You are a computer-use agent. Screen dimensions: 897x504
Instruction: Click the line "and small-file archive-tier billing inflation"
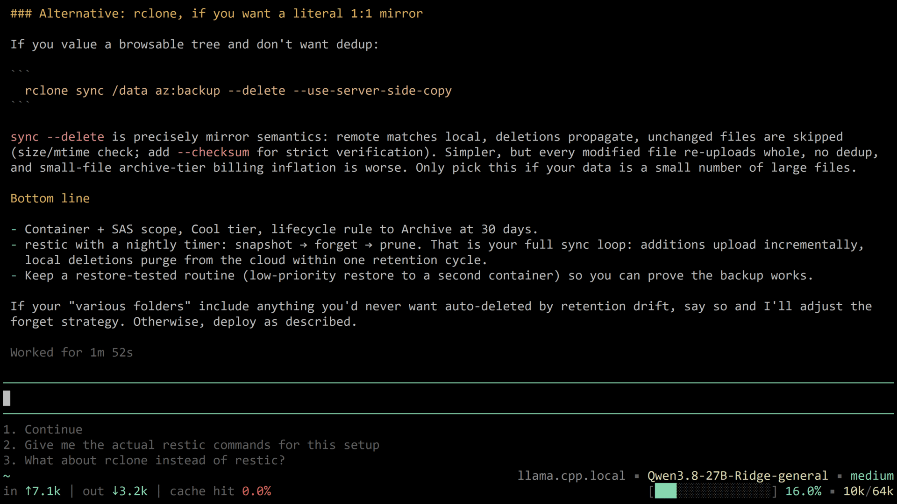[x=434, y=168]
